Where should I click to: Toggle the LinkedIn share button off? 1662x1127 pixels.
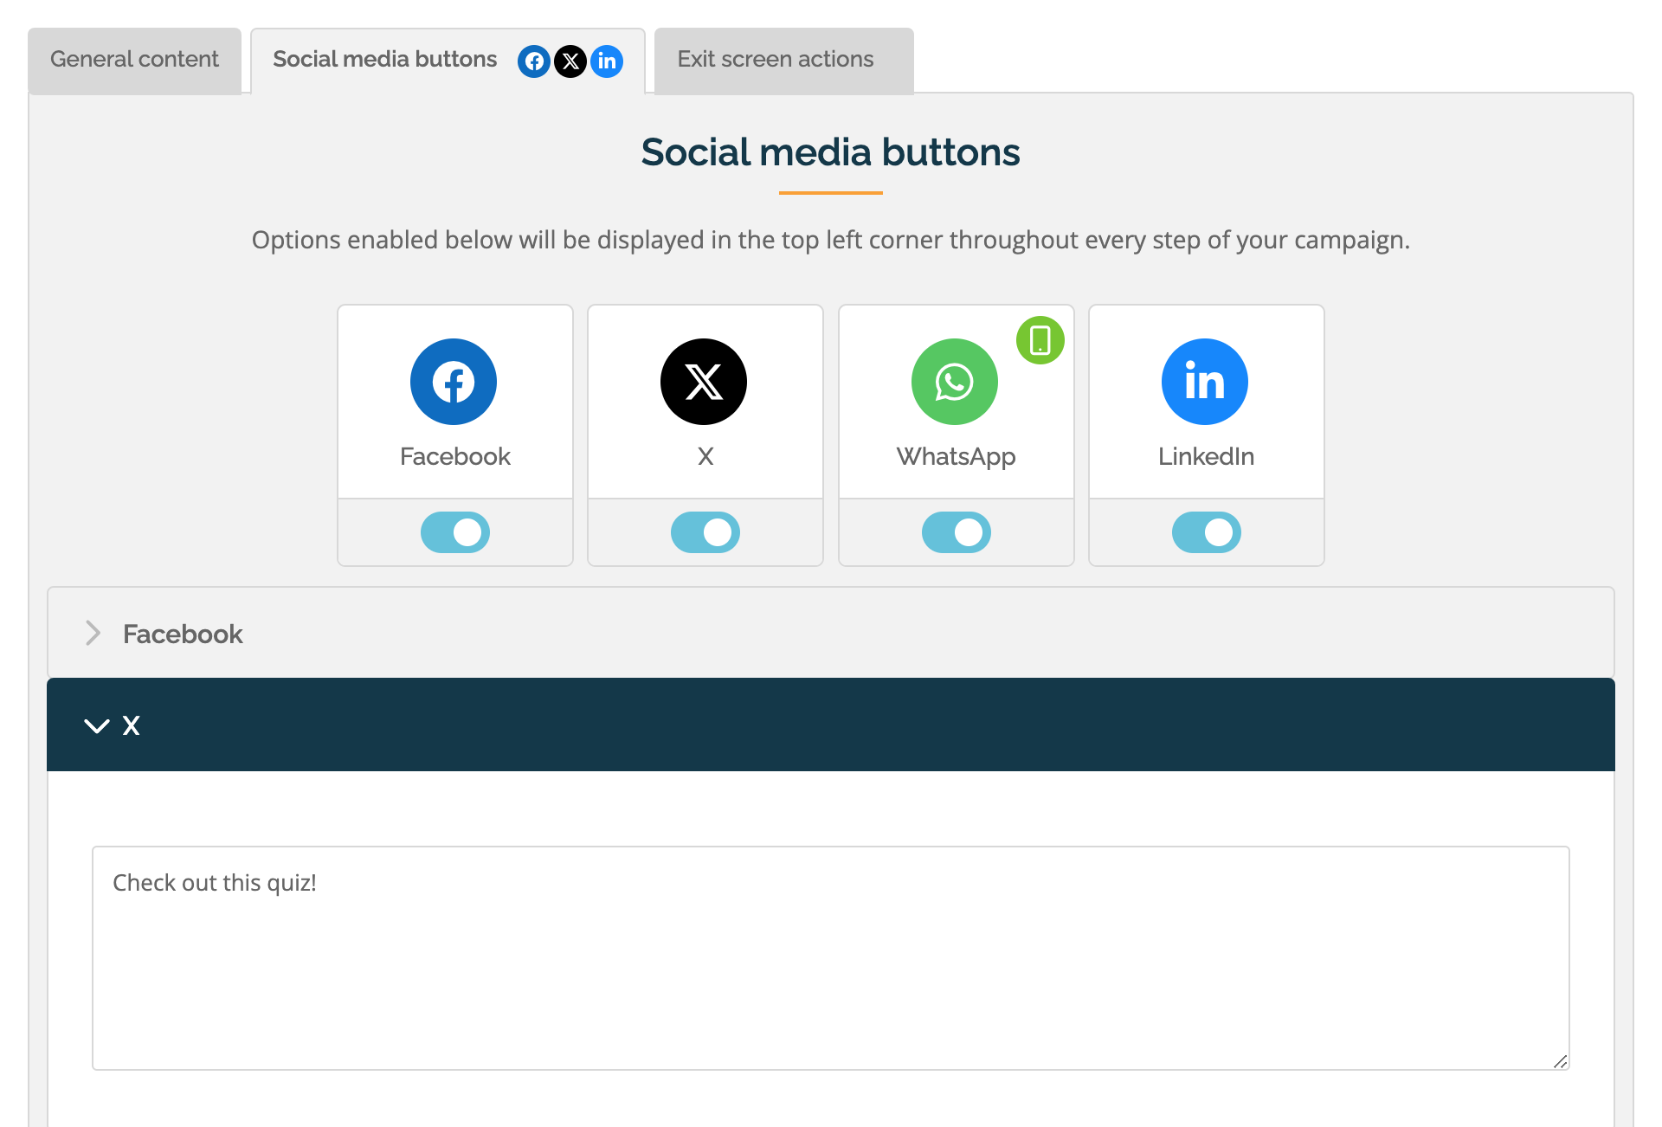[x=1207, y=532]
